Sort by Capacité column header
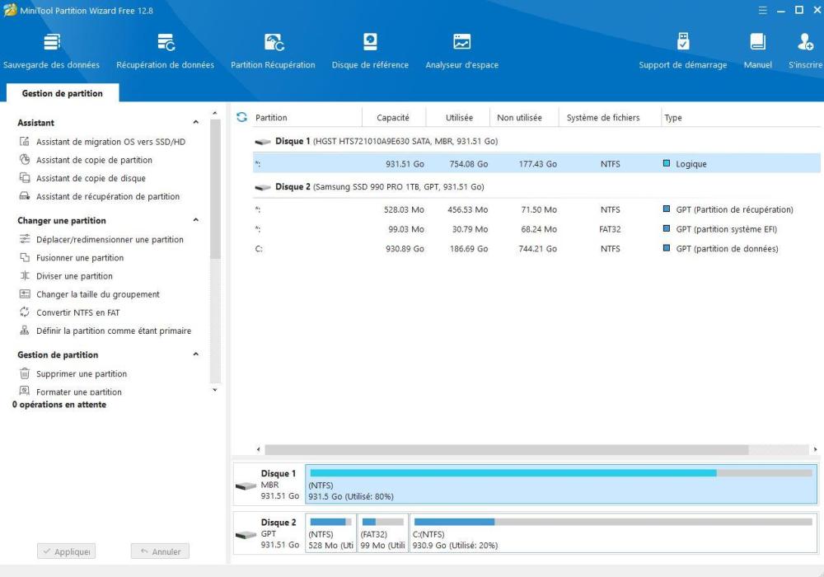This screenshot has width=824, height=577. [392, 118]
